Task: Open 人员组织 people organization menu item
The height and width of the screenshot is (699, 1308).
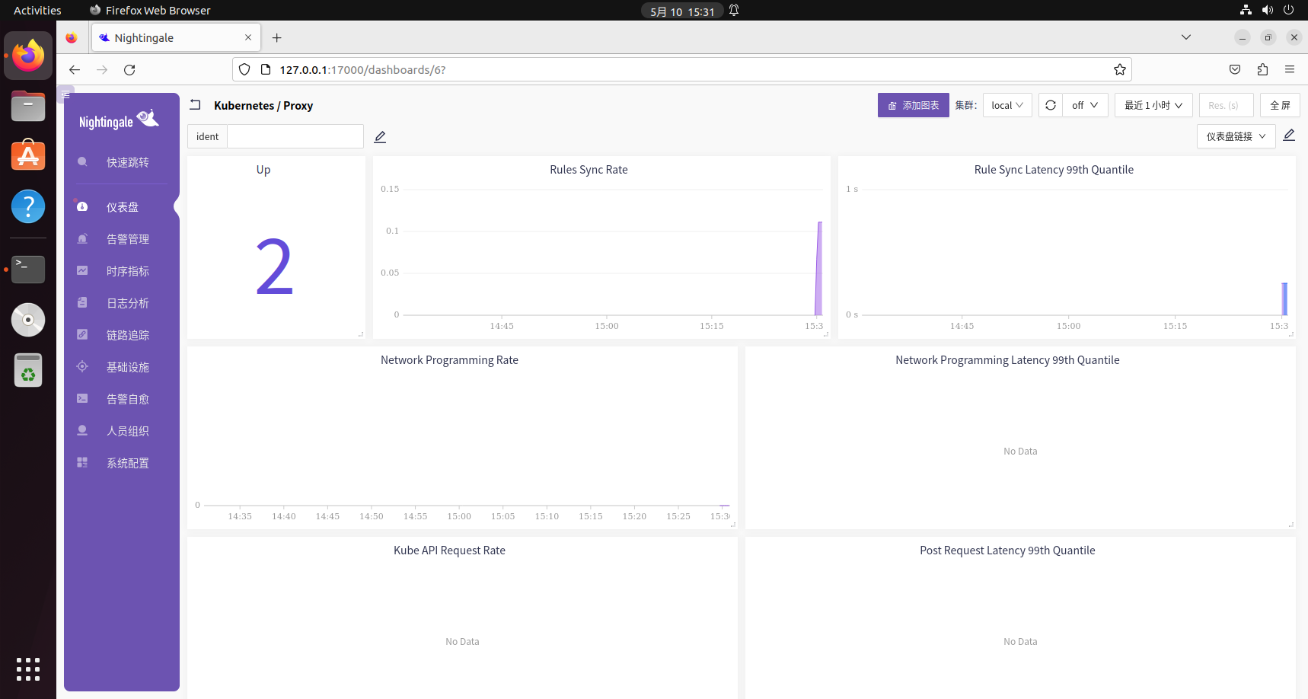Action: pyautogui.click(x=128, y=431)
